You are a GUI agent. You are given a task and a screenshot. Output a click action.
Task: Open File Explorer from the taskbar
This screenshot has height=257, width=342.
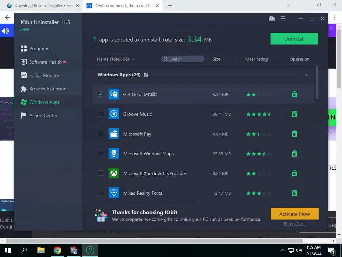pyautogui.click(x=41, y=250)
